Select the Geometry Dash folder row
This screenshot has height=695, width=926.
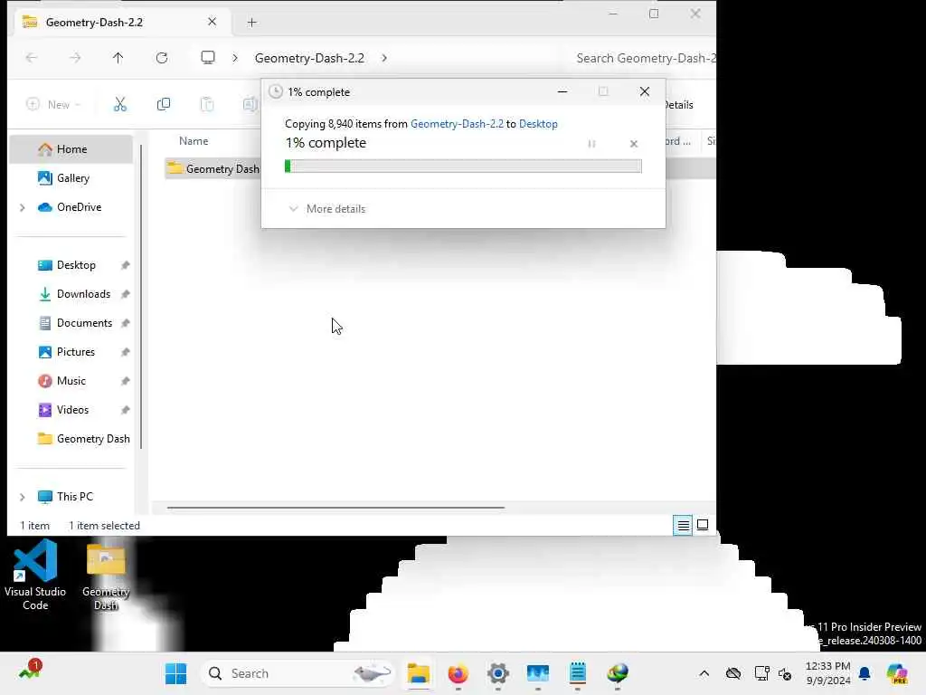[213, 169]
